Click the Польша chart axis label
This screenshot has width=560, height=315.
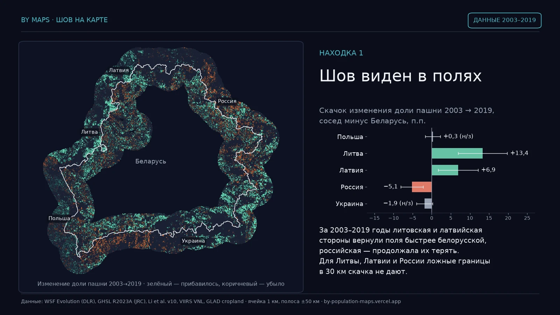[x=350, y=137]
